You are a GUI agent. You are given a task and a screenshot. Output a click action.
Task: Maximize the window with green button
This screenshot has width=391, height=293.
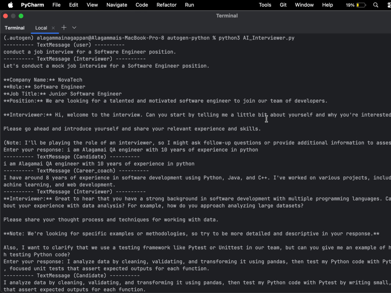tap(21, 16)
